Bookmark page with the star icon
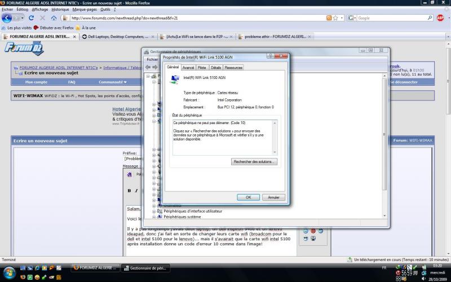 [x=335, y=18]
